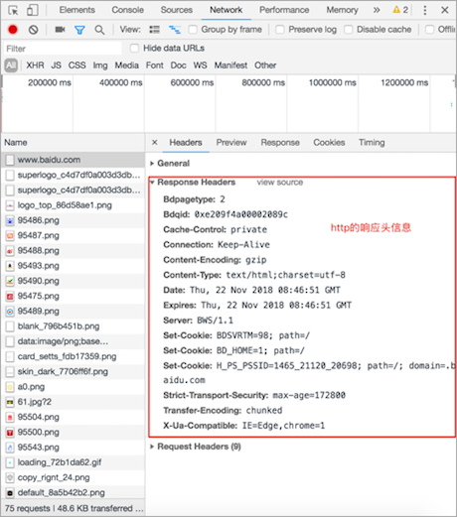Activate the inspect element picker icon
Screen dimensions: 457x517
pyautogui.click(x=13, y=10)
